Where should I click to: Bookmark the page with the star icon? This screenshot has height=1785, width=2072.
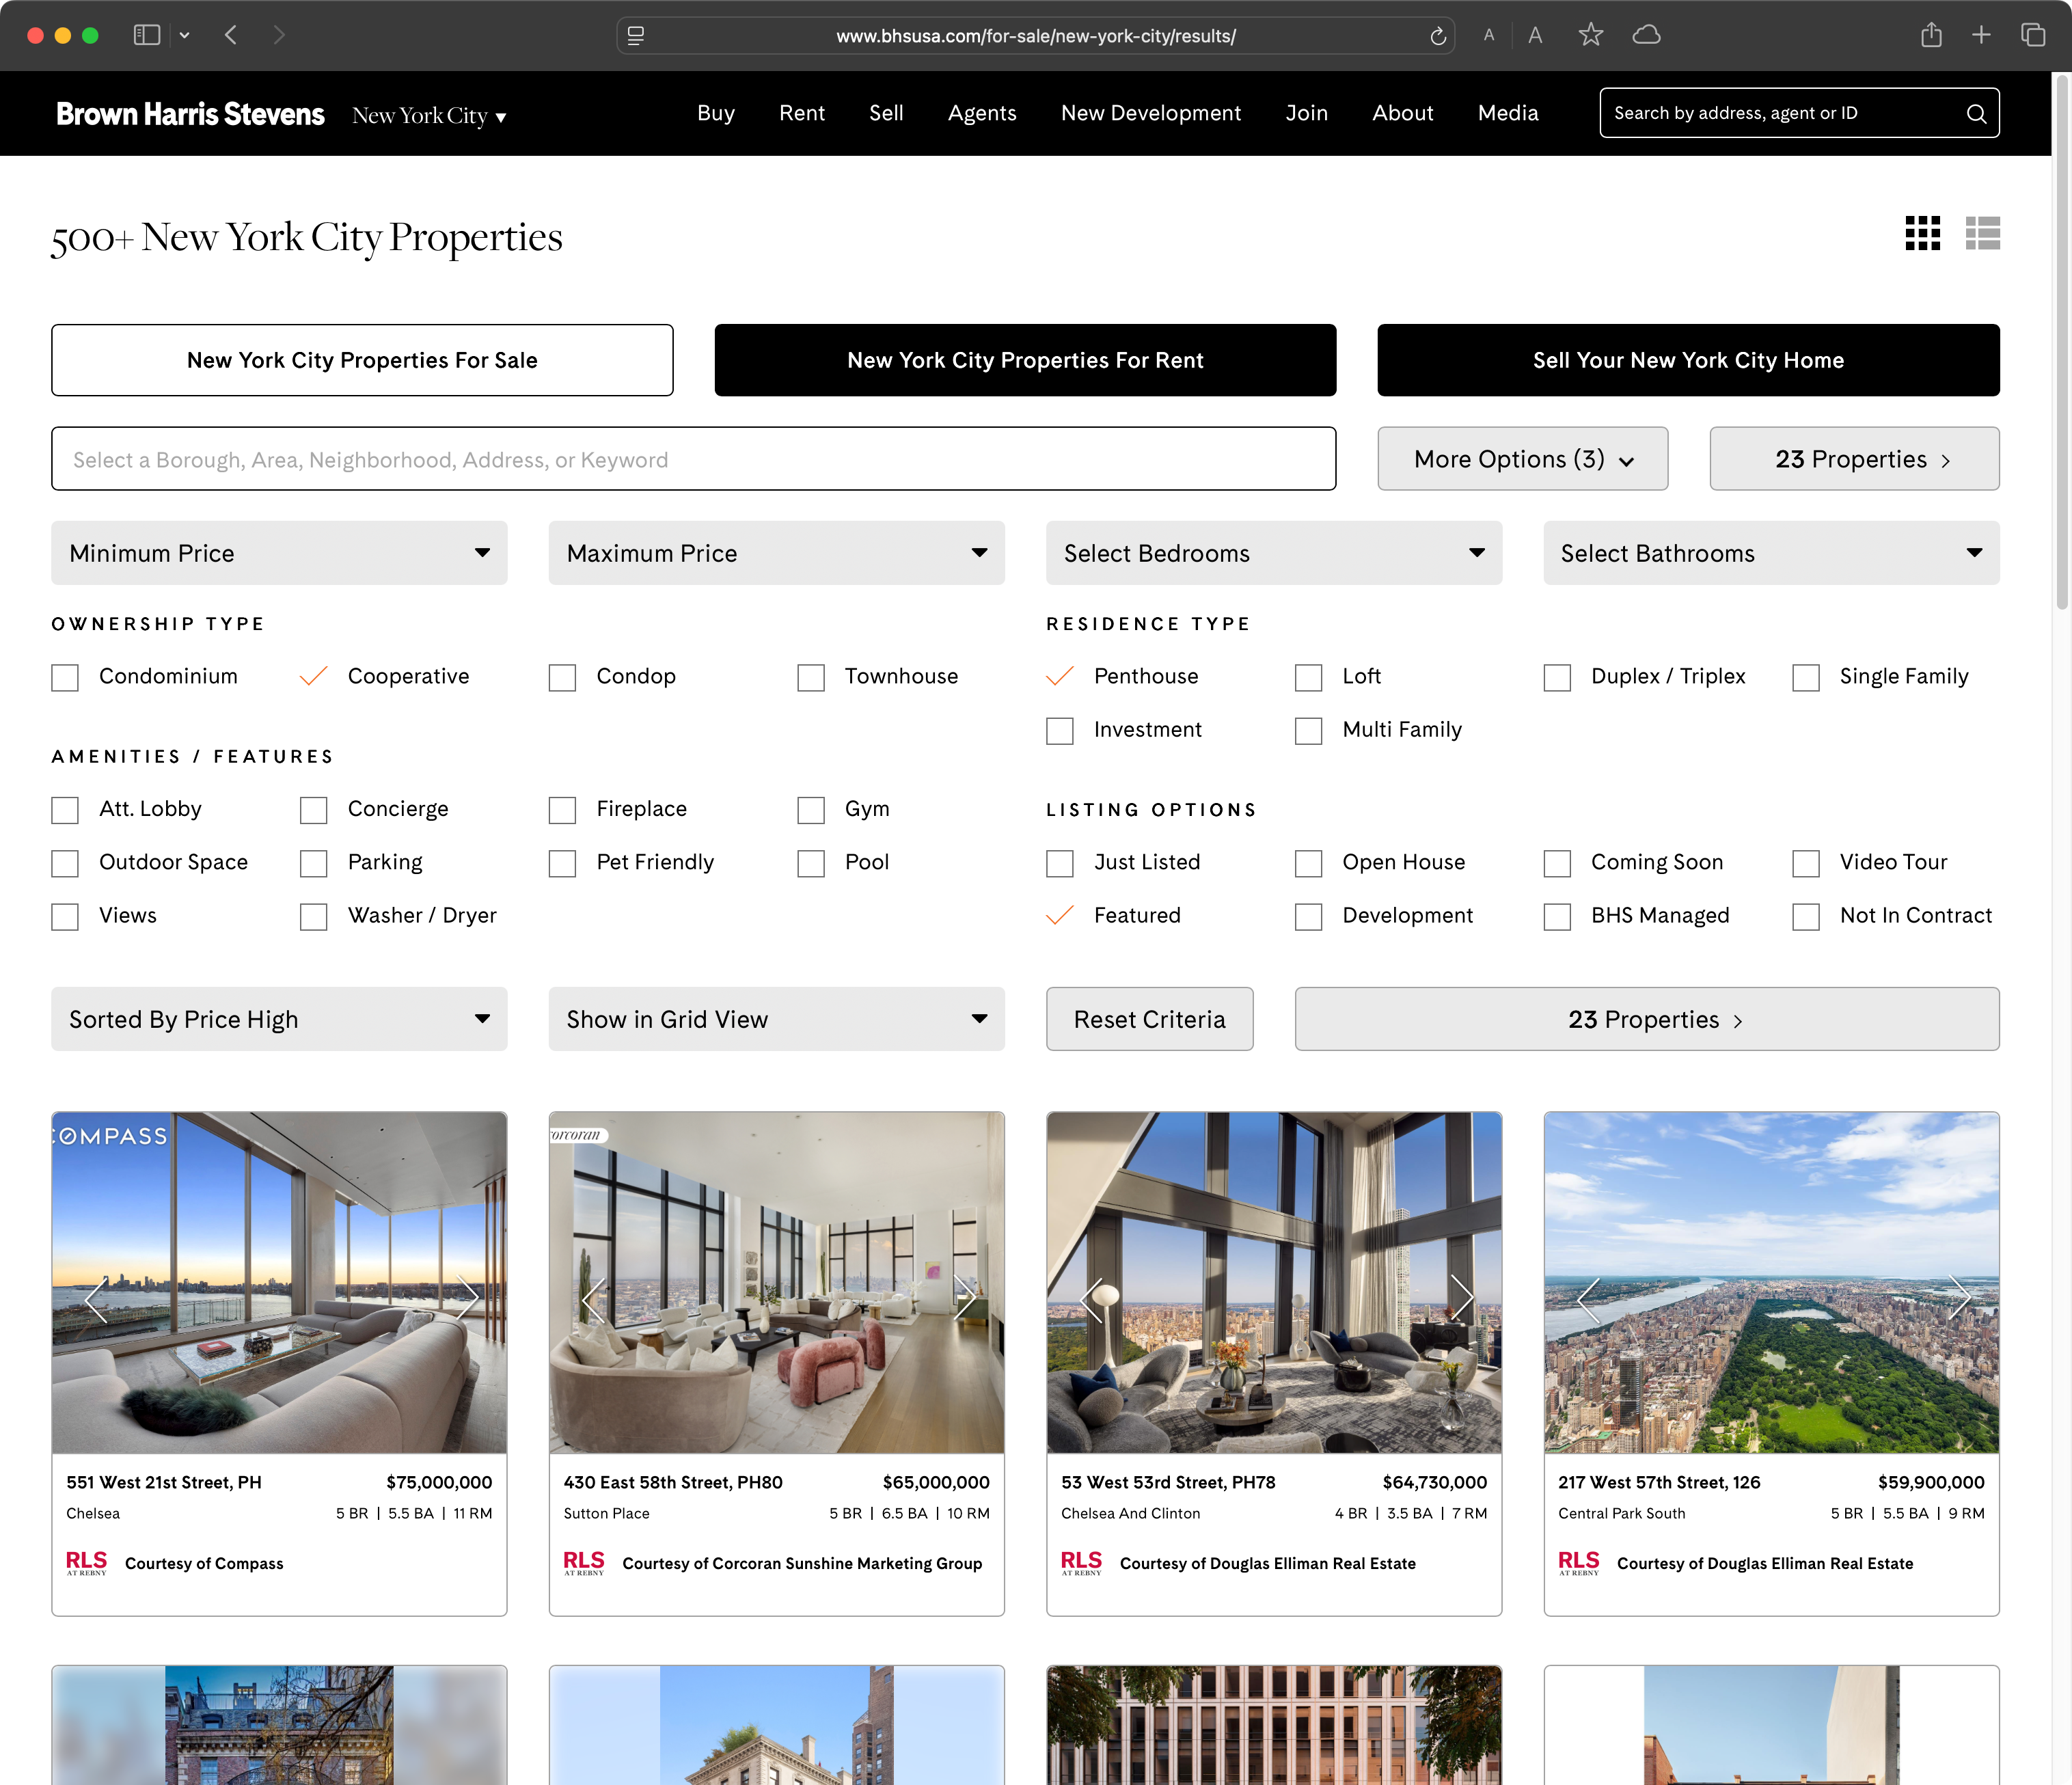(x=1591, y=35)
